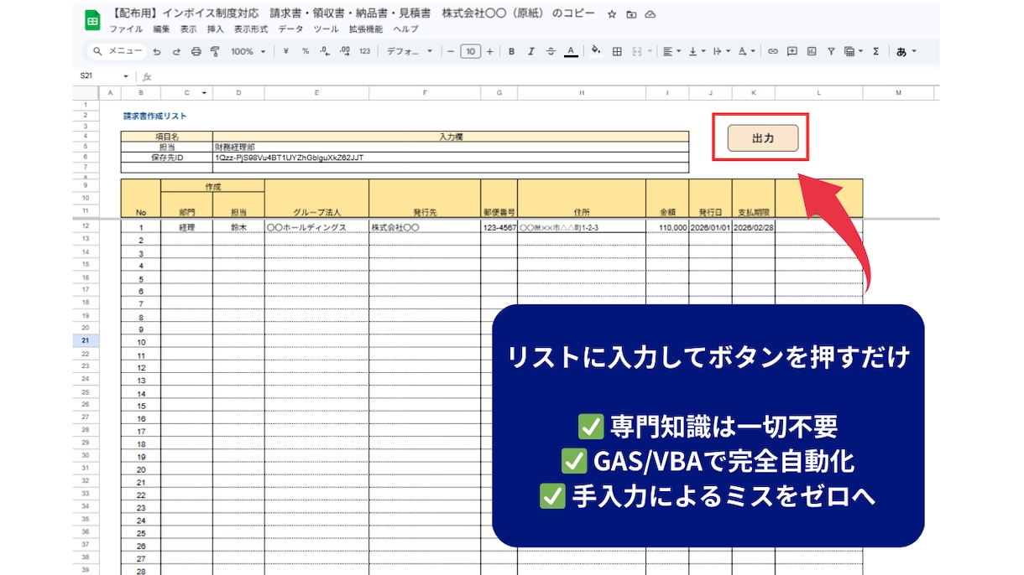
Task: Print the spreadsheet
Action: click(196, 51)
